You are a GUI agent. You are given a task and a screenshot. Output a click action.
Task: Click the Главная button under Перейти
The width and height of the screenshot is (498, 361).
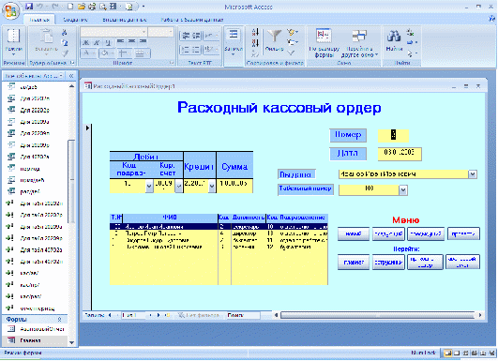point(354,263)
